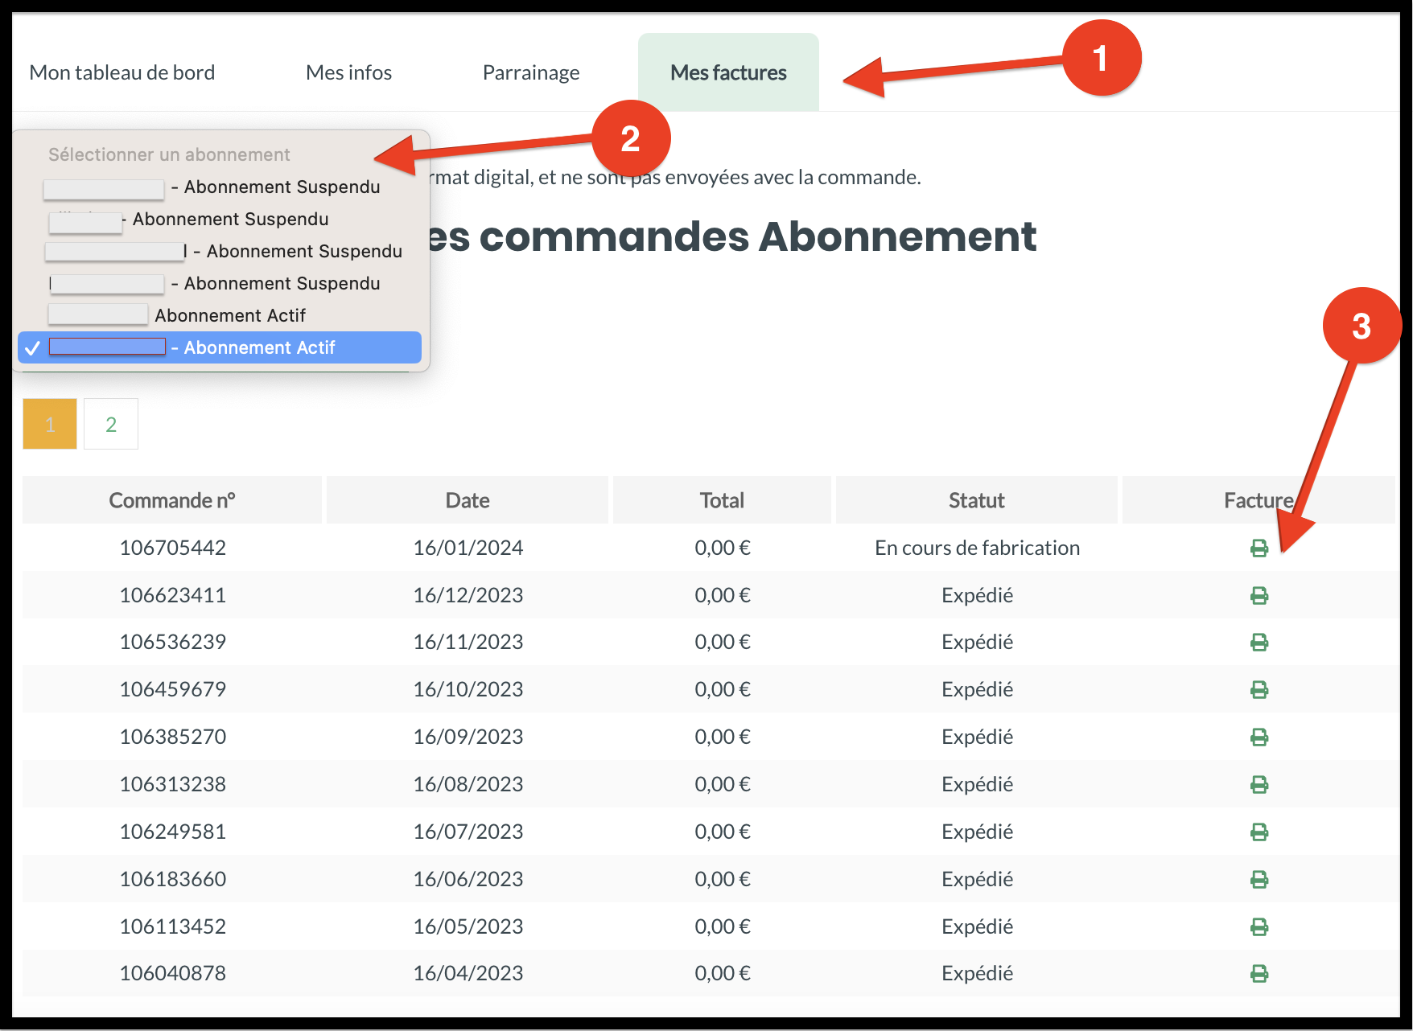This screenshot has width=1413, height=1031.
Task: Click order number 106249581
Action: click(173, 832)
